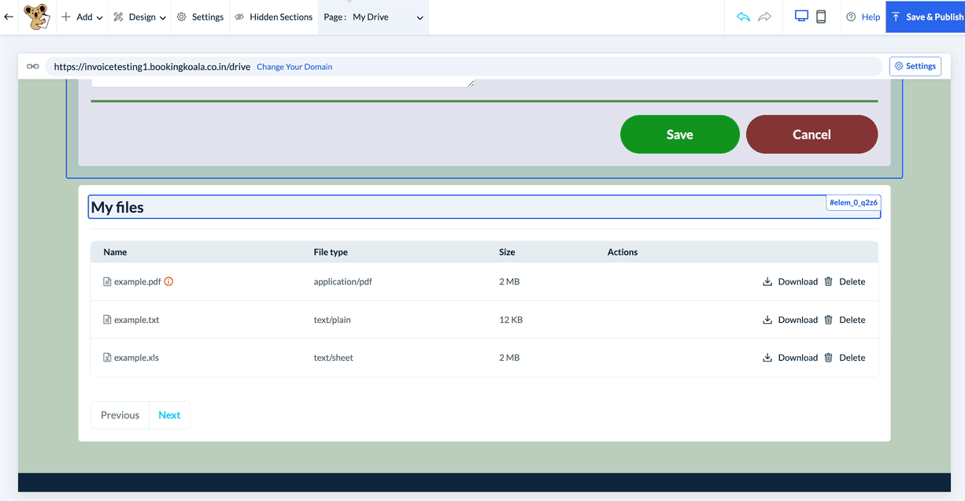Click the application/pdf file type cell
This screenshot has width=965, height=501.
pos(343,281)
